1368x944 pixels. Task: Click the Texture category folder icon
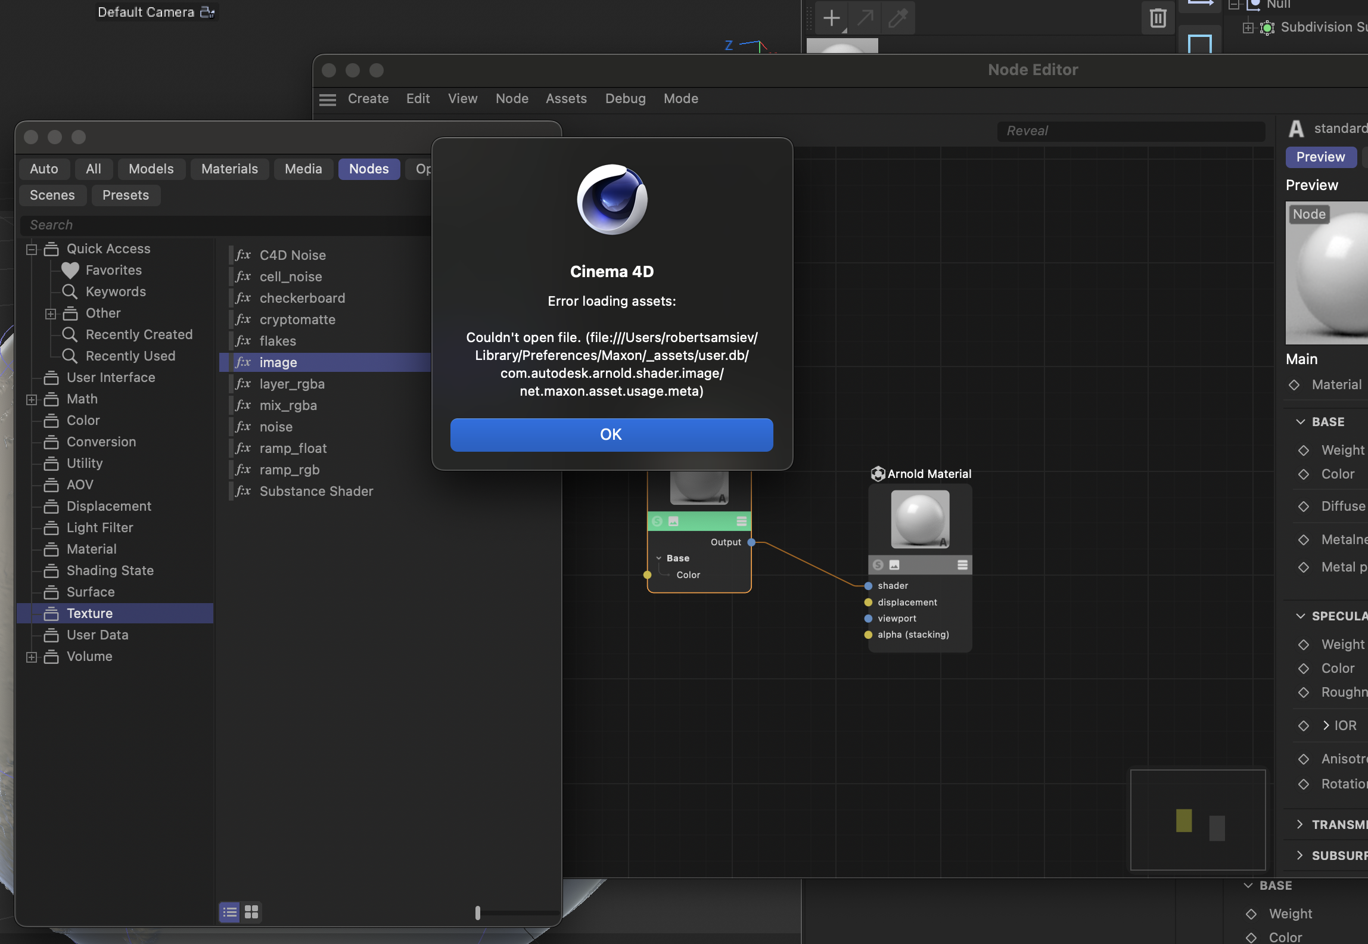51,613
